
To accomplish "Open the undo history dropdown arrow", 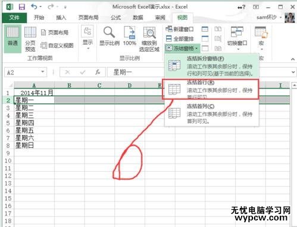I will pos(40,7).
